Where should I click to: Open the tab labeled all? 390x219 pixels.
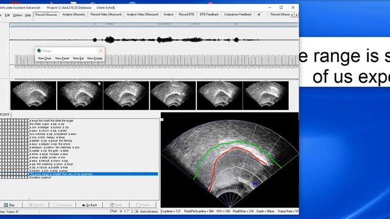coord(258,15)
